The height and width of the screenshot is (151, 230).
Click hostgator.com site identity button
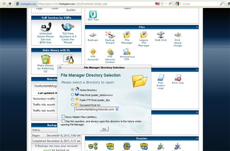[x=26, y=4]
